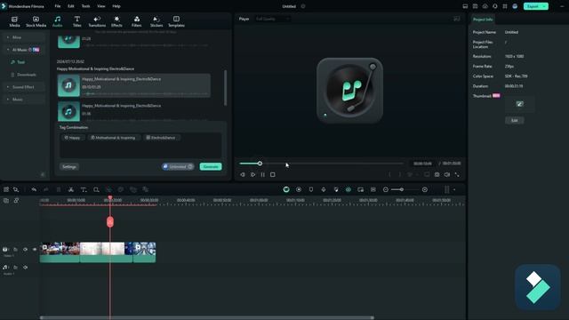569x320 pixels.
Task: Click Edit under project thumbnail
Action: coord(514,121)
